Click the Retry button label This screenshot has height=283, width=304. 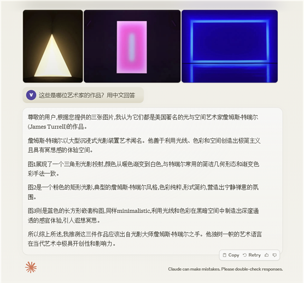(x=255, y=255)
